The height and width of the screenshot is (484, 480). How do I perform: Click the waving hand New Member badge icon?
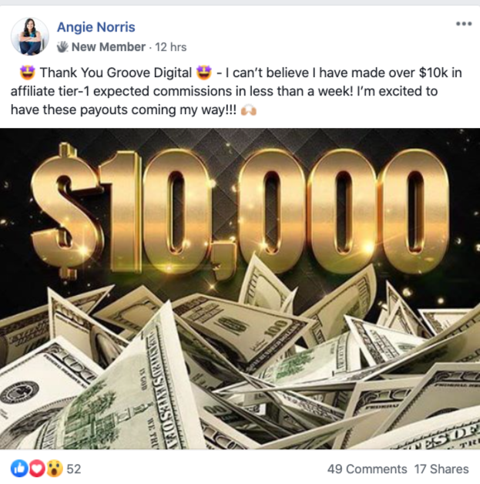pyautogui.click(x=62, y=47)
